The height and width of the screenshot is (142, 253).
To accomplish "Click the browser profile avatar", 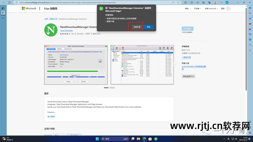I will tap(215, 2).
